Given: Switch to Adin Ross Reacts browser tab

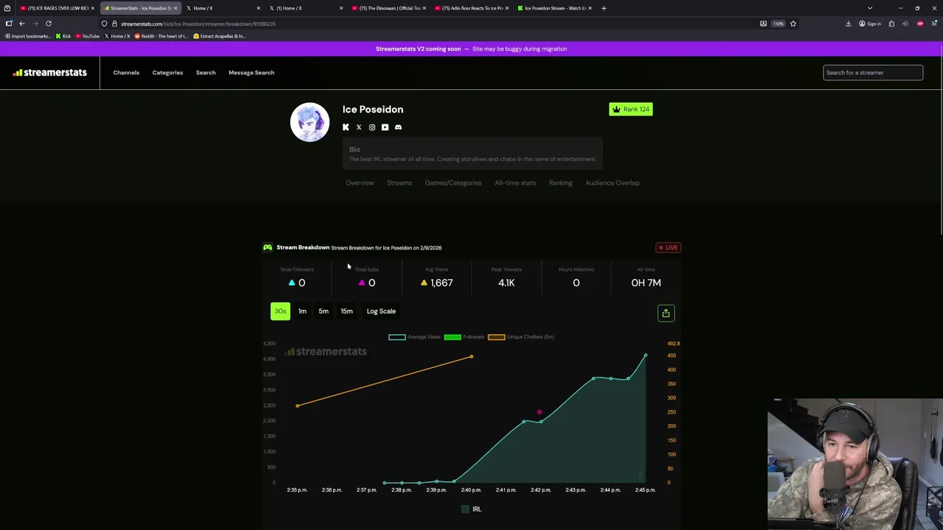Looking at the screenshot, I should [471, 8].
